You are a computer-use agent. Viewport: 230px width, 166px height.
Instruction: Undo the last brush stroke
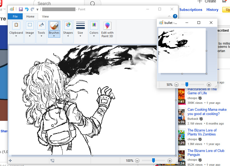pos(27,9)
